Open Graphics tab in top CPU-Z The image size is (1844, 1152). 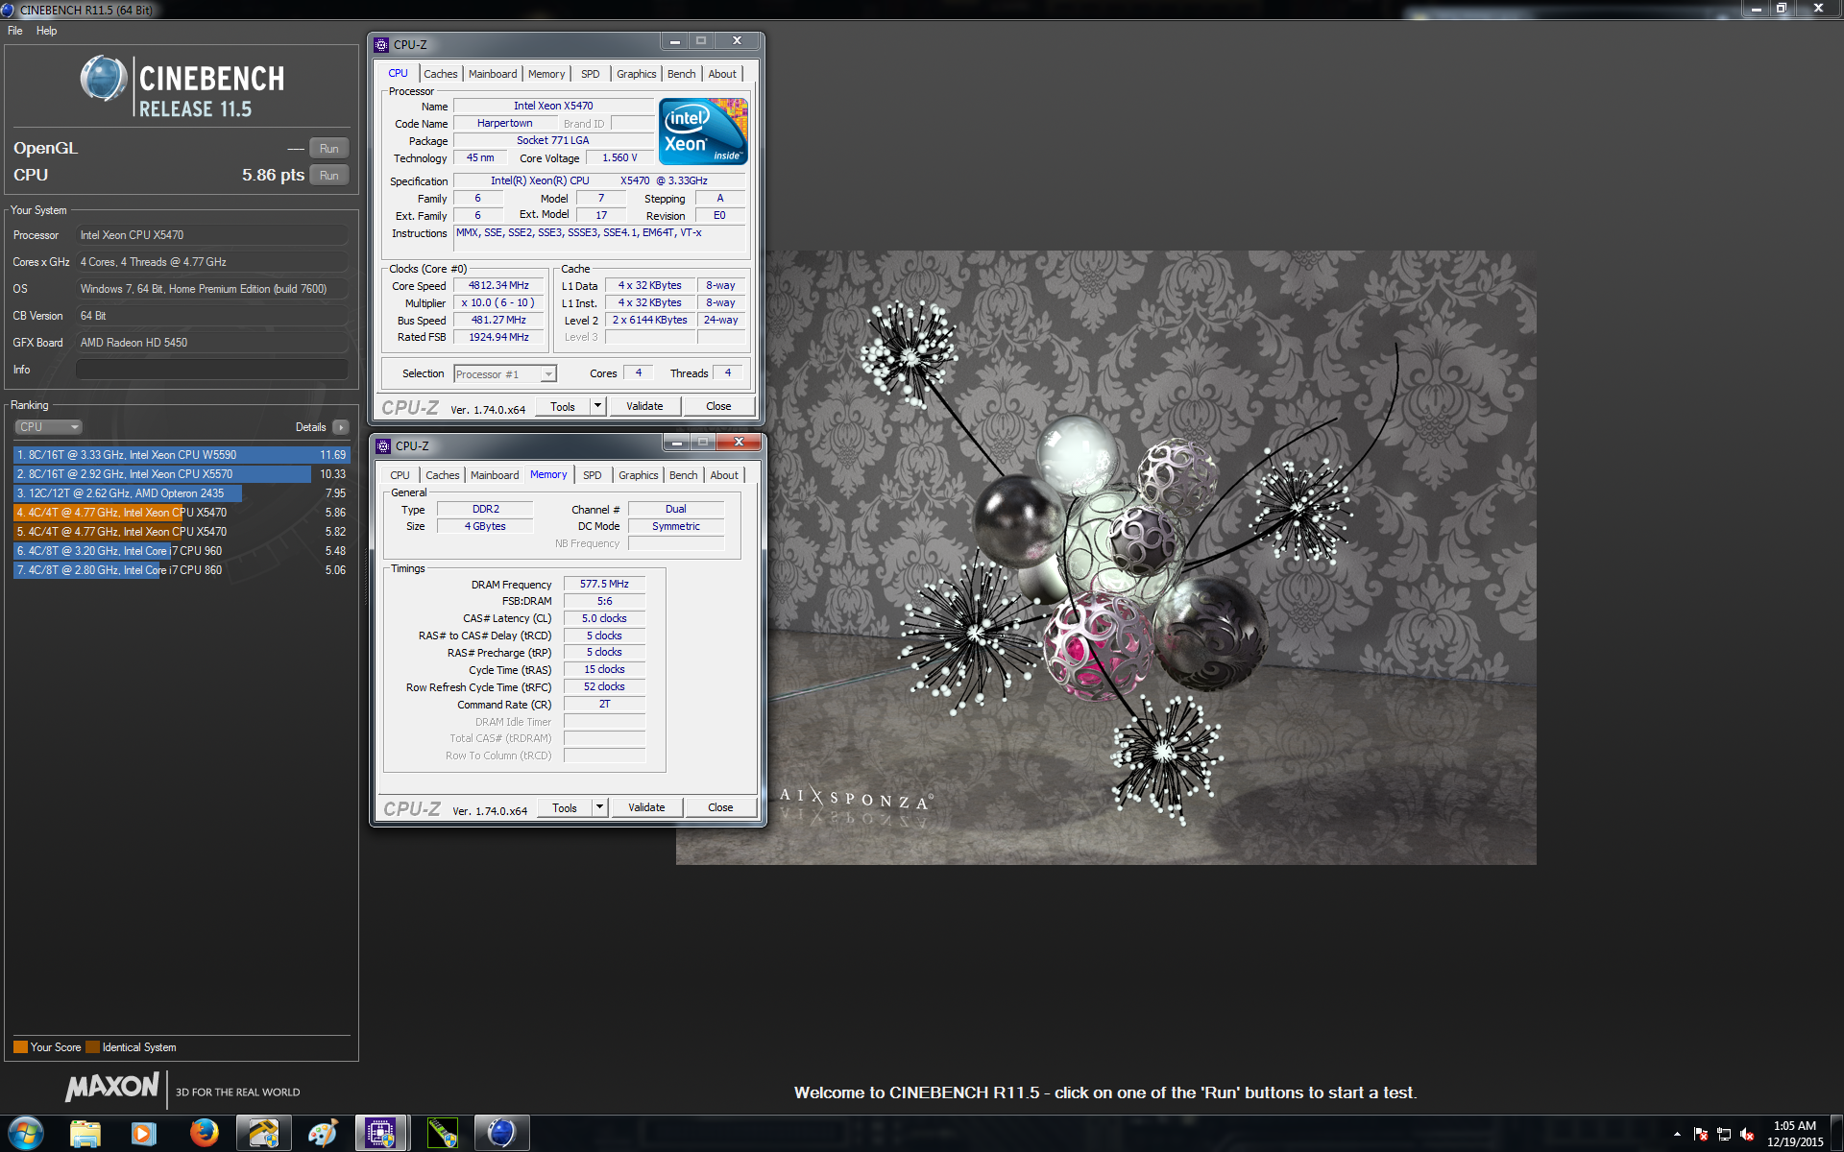(x=637, y=74)
